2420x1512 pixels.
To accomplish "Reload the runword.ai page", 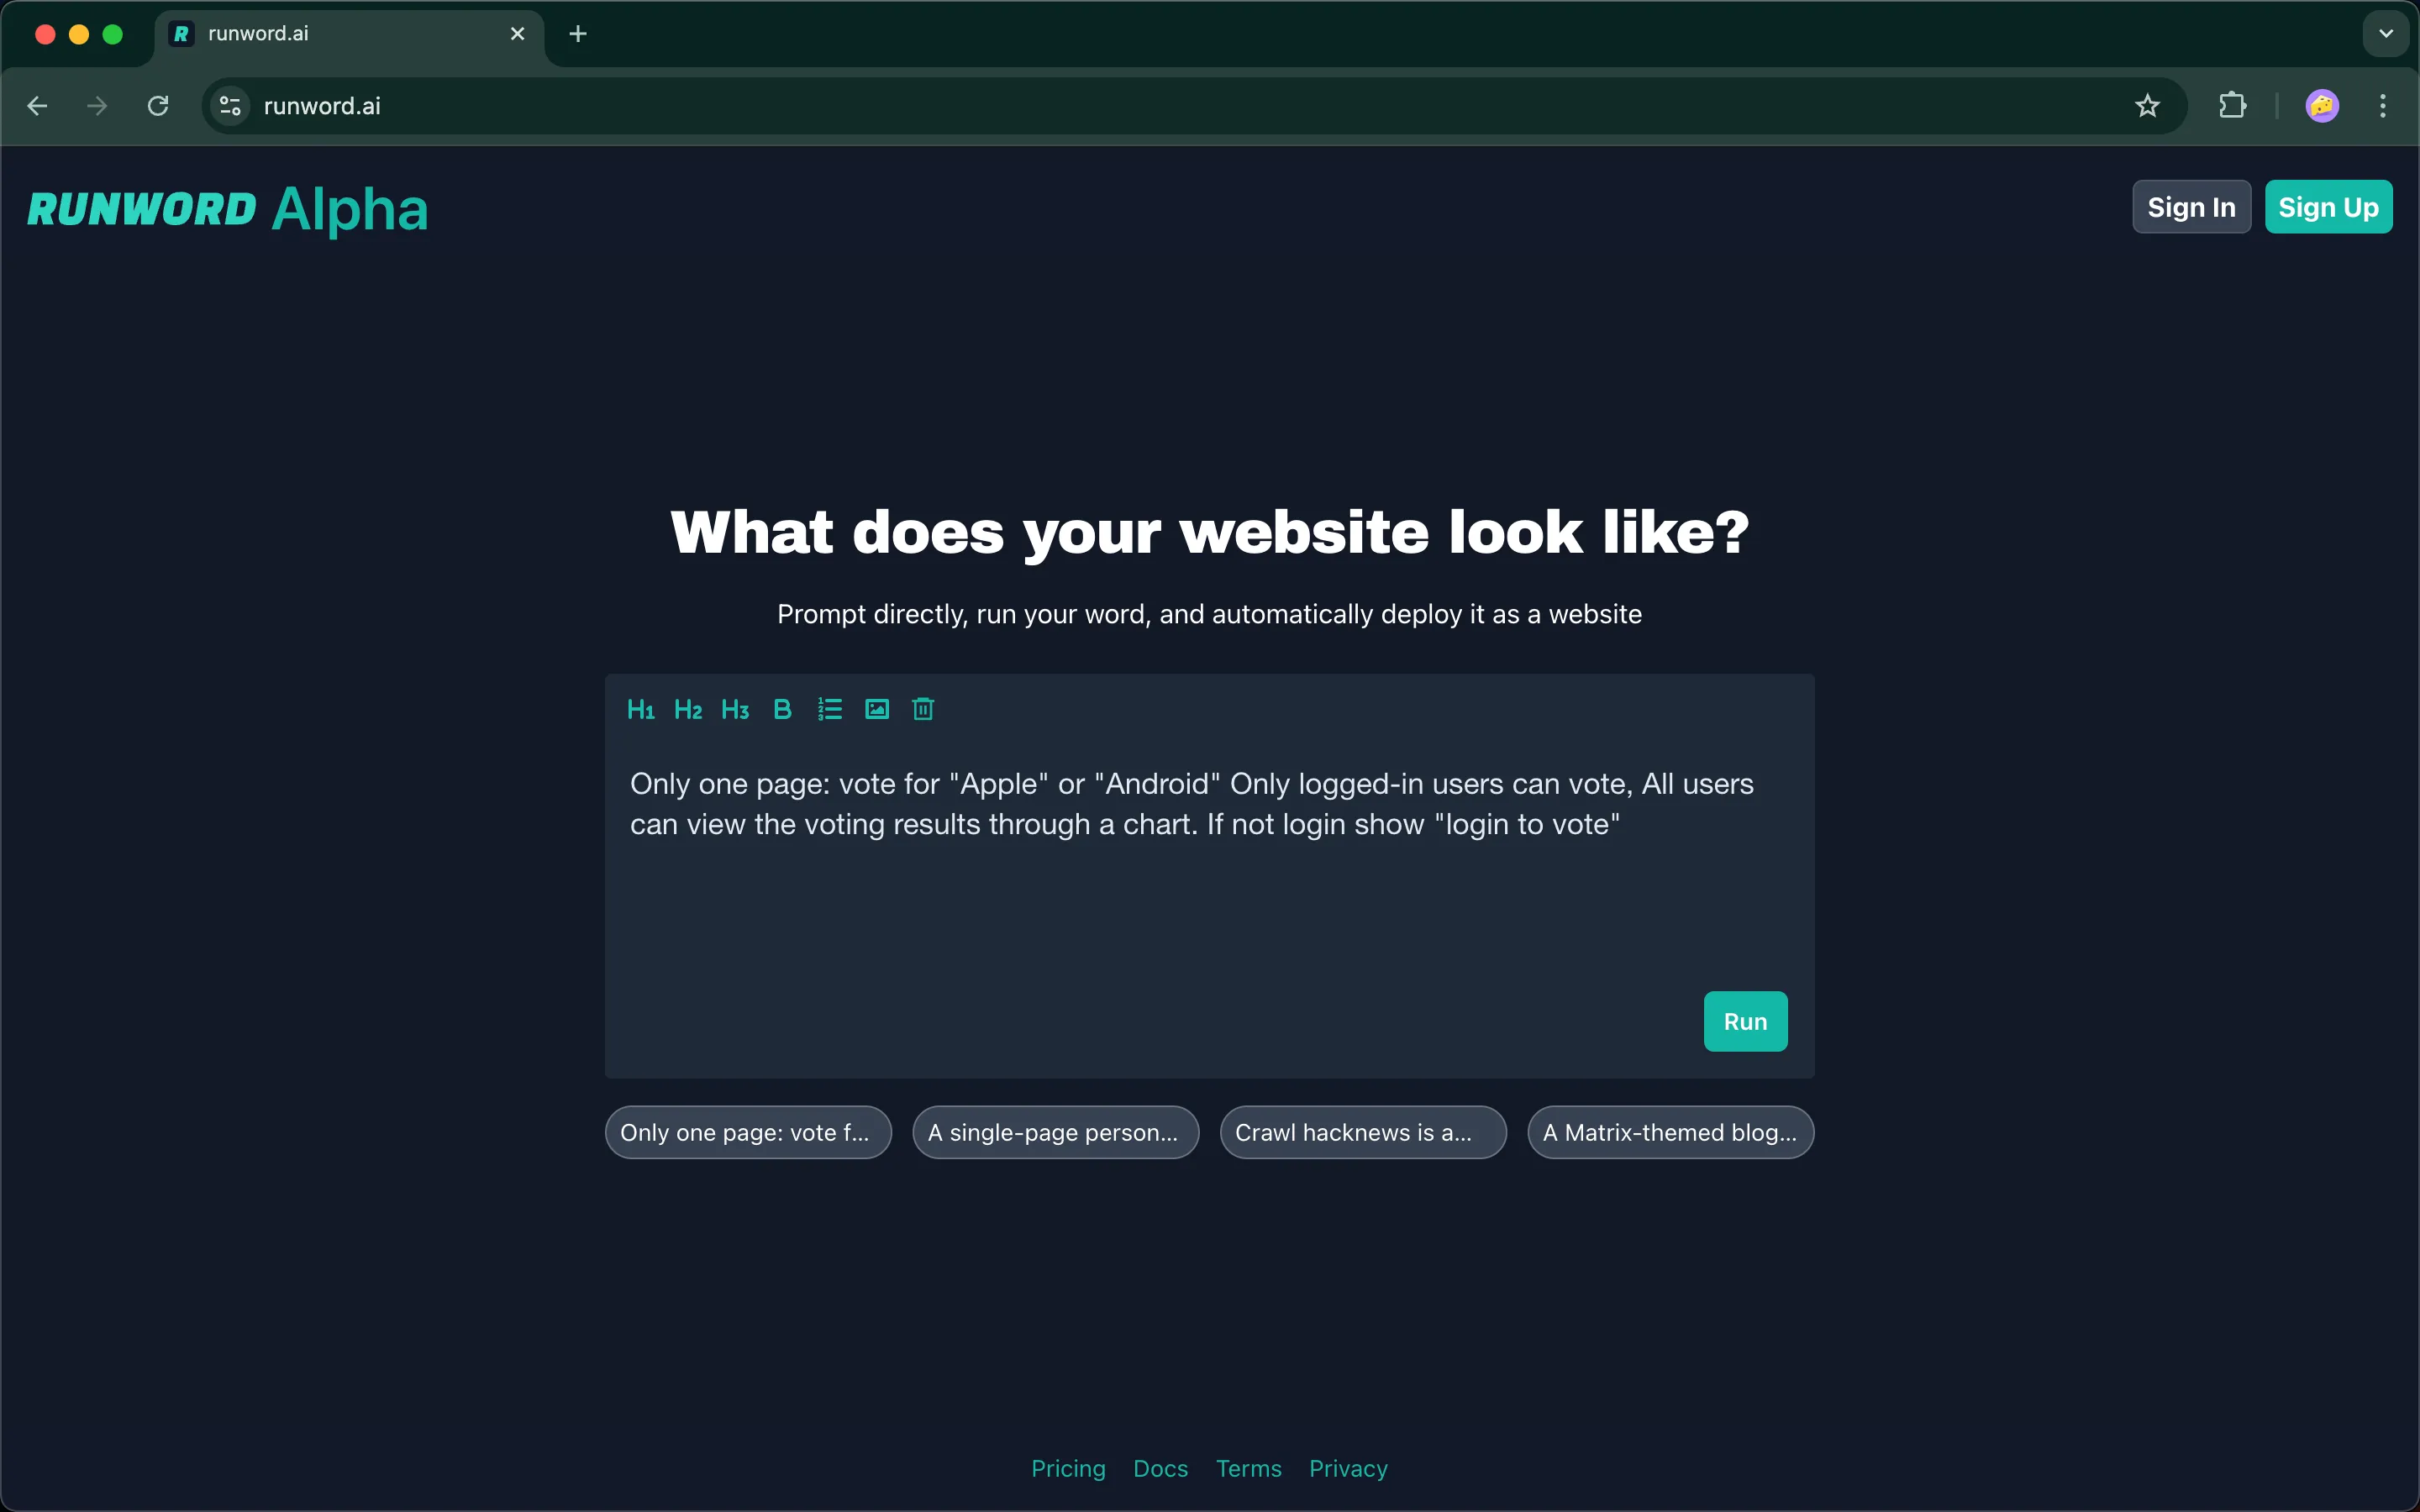I will [158, 106].
